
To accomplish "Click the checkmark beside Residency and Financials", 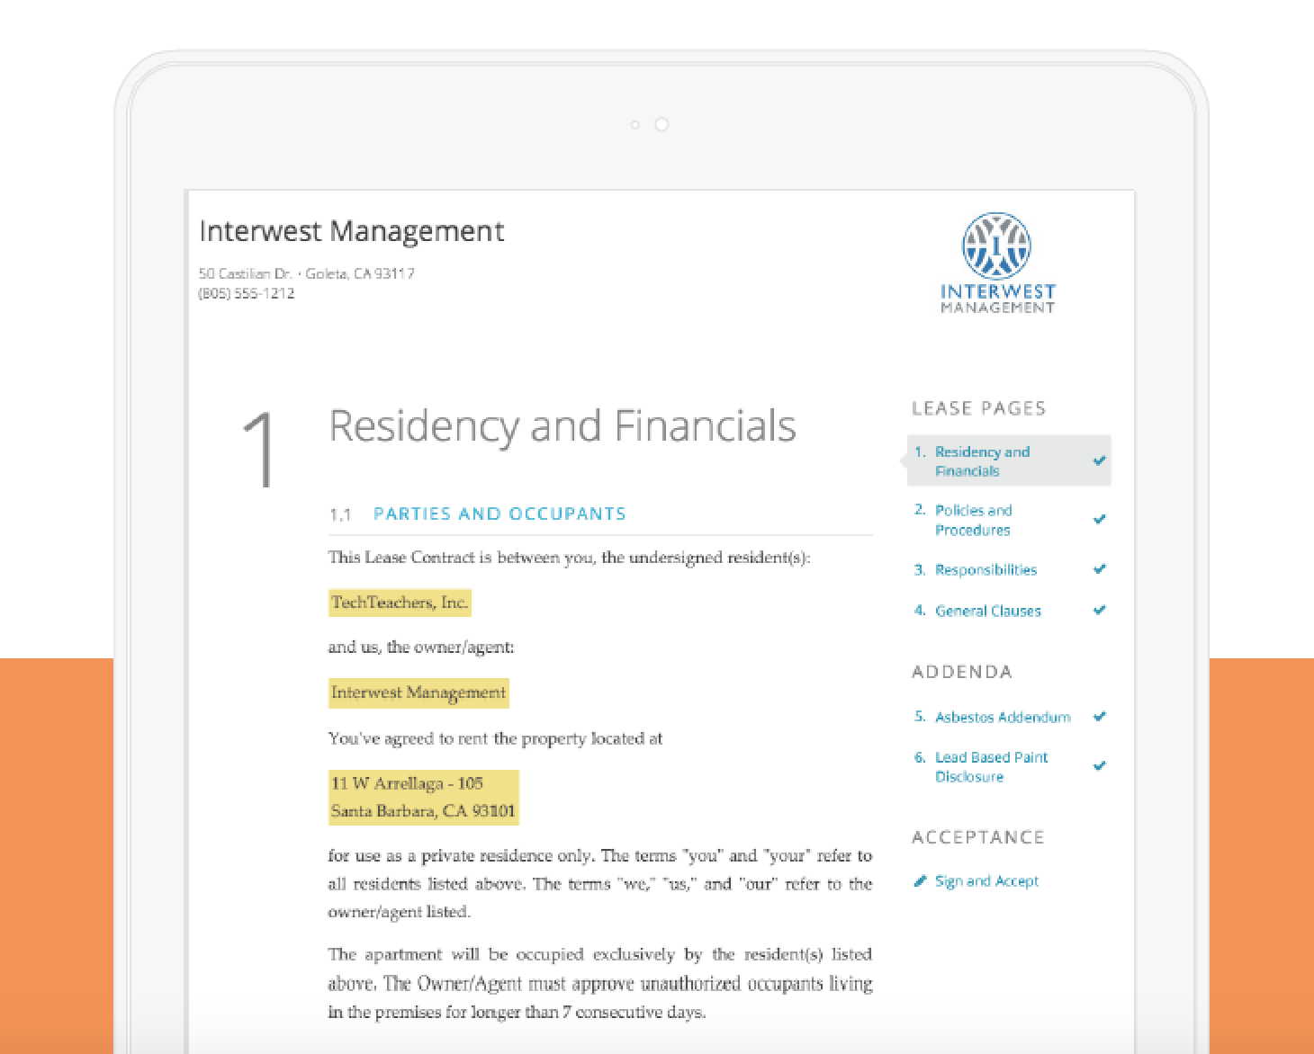I will click(x=1099, y=460).
